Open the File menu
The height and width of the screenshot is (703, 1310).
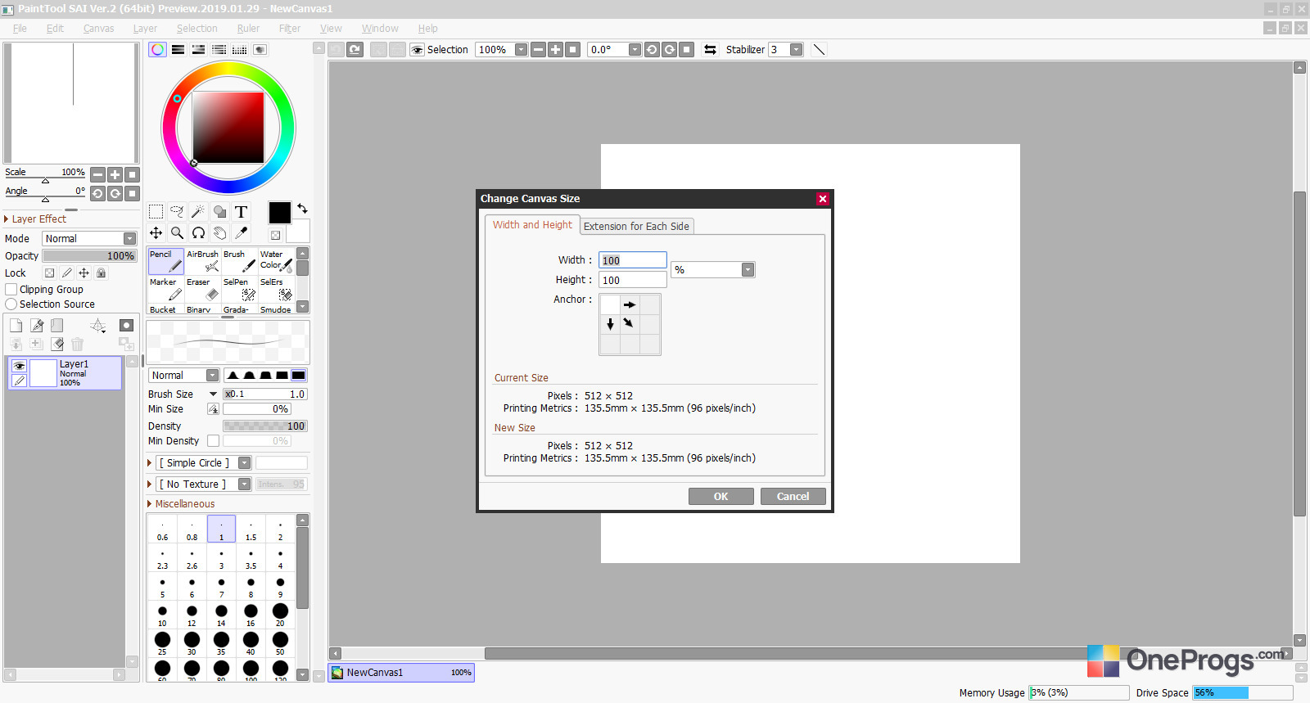[x=20, y=29]
